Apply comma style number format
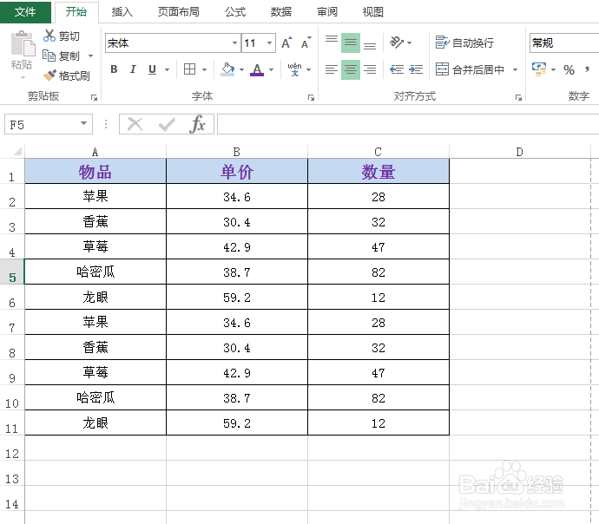 pos(588,69)
